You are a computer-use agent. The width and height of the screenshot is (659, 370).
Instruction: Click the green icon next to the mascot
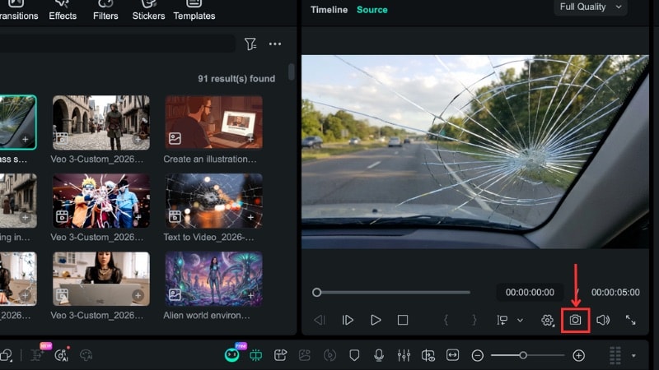pos(255,356)
